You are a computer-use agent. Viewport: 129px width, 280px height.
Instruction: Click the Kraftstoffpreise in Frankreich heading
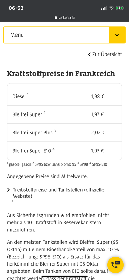click(61, 73)
